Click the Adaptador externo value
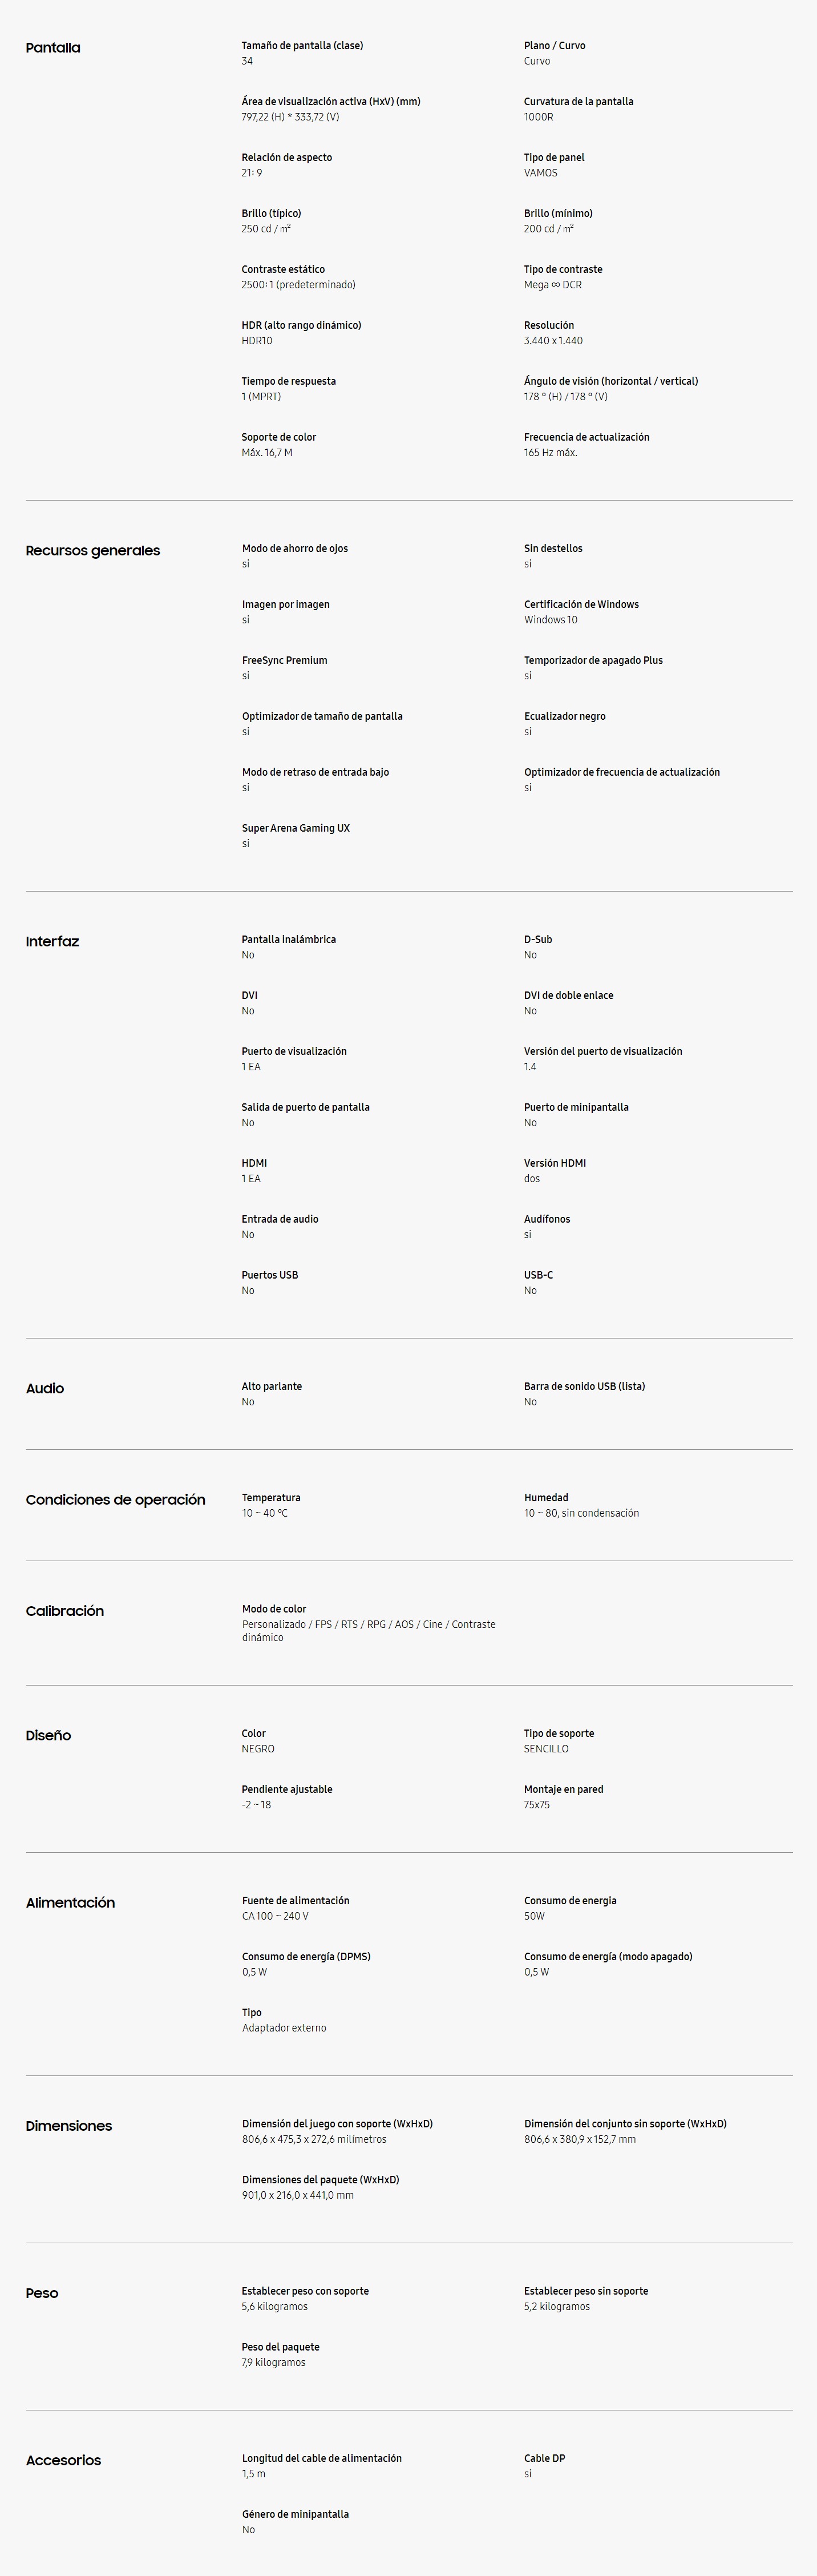Screen dimensions: 817x2576 [x=283, y=2028]
